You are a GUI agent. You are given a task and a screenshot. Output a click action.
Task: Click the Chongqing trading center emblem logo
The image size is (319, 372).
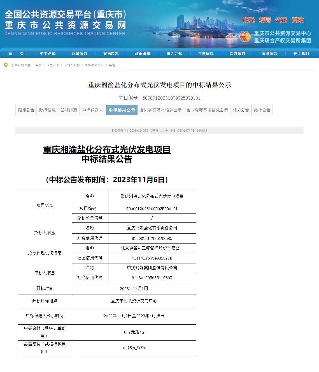pos(245,37)
